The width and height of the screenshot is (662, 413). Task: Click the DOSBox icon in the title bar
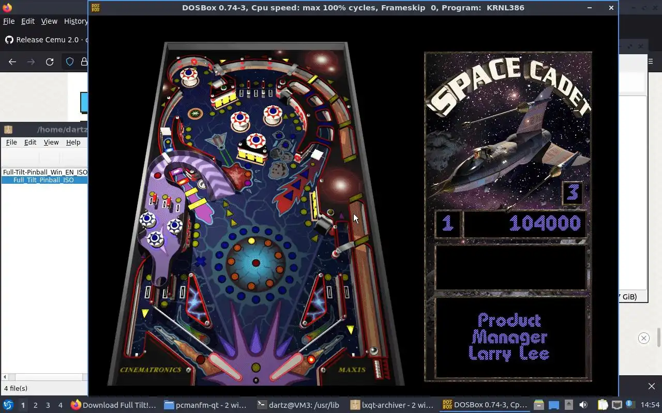[x=96, y=8]
